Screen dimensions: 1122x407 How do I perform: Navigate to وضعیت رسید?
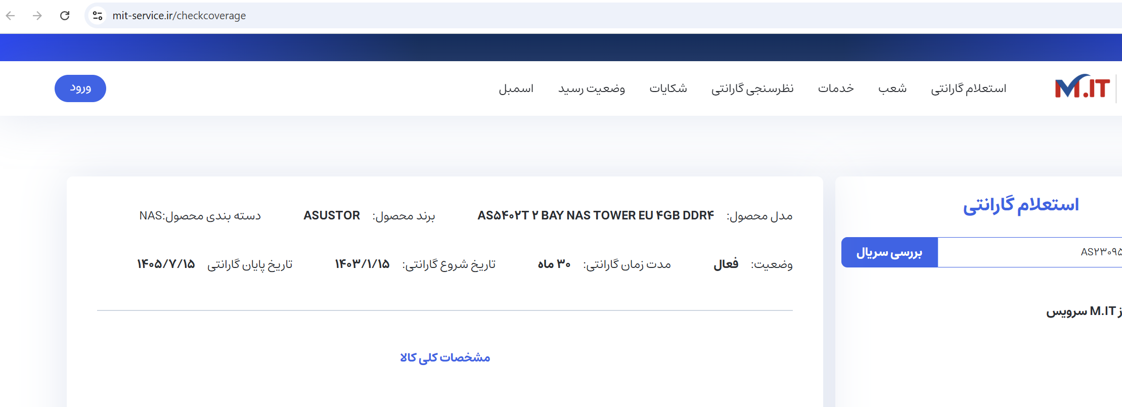coord(592,88)
